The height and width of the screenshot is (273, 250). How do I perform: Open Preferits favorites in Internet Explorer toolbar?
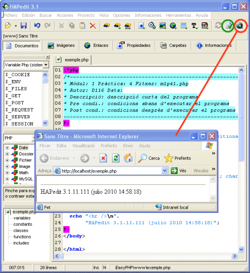(x=178, y=158)
